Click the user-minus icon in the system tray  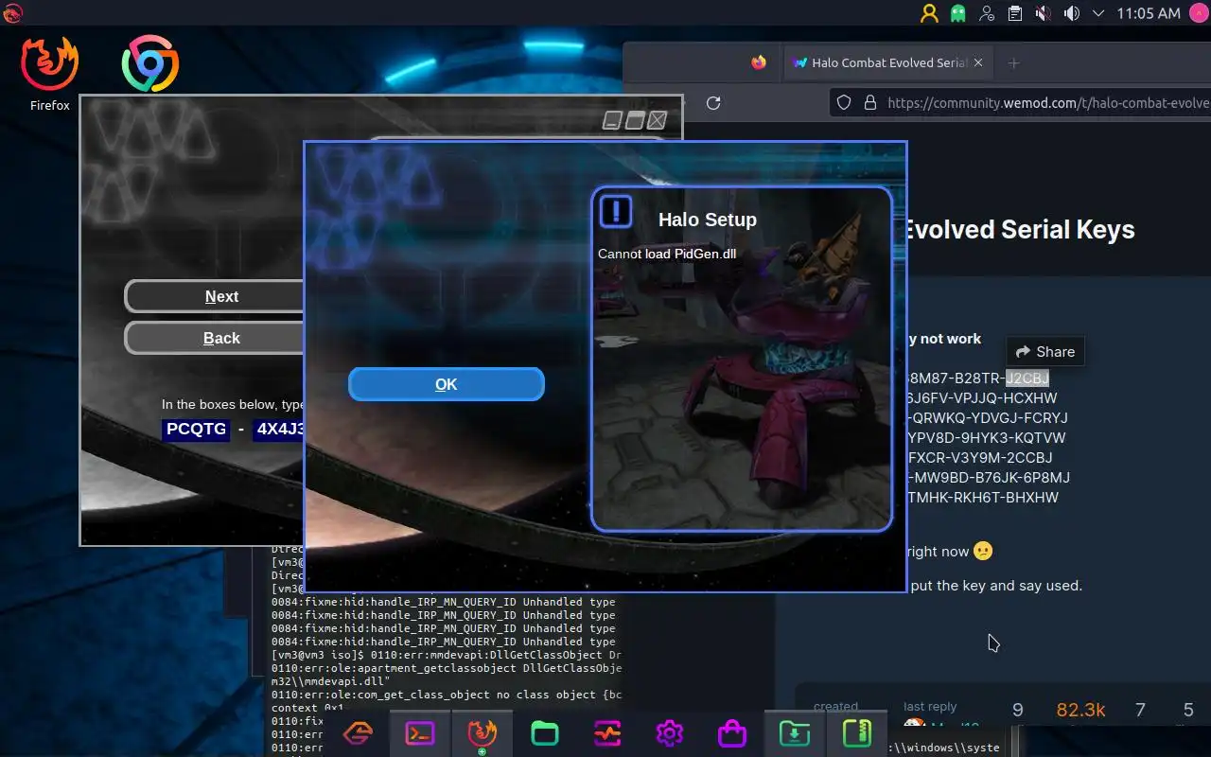coord(987,13)
